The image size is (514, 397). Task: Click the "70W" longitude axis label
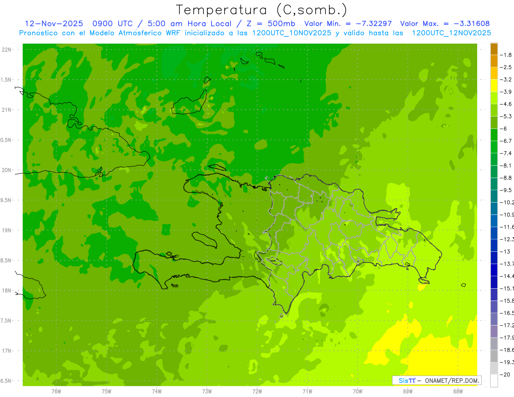coord(358,391)
